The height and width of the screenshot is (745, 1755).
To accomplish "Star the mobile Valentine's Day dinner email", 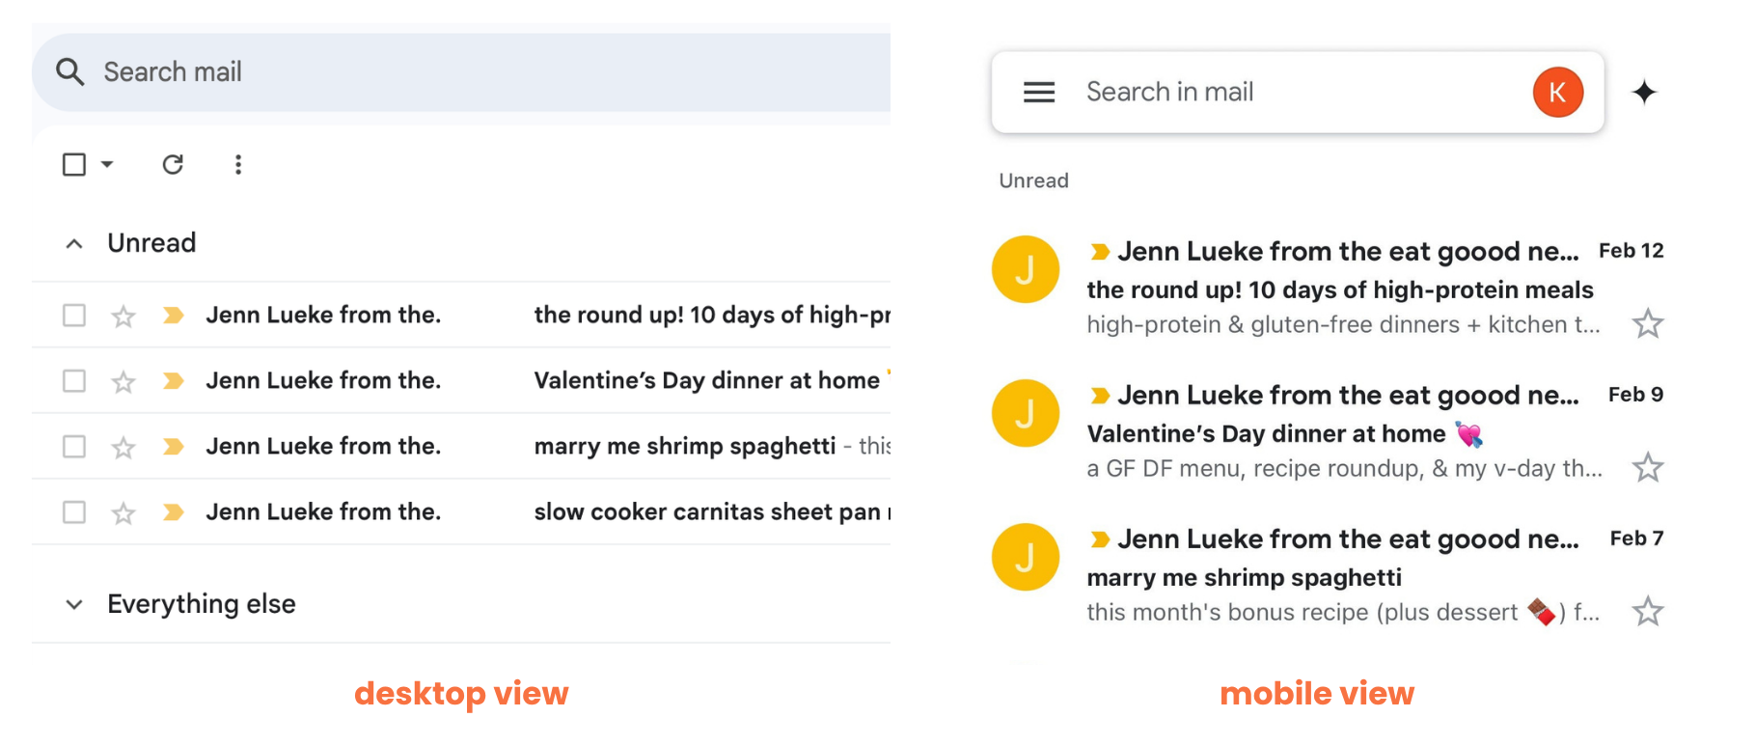I will (x=1647, y=468).
